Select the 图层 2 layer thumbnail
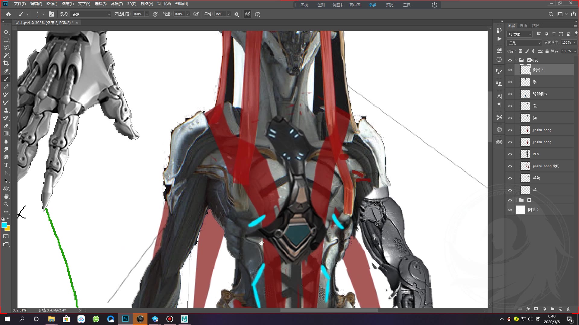Viewport: 579px width, 325px height. [x=520, y=210]
